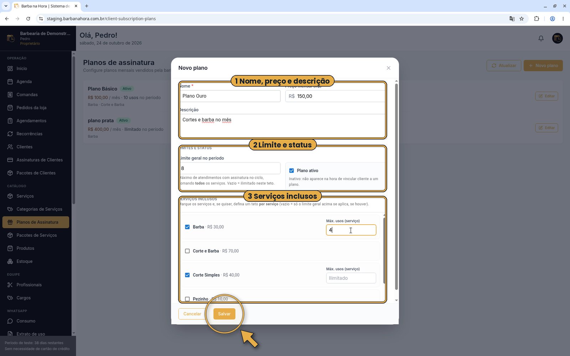This screenshot has width=570, height=356.
Task: Open Planos de Assinatura menu item
Action: [36, 222]
